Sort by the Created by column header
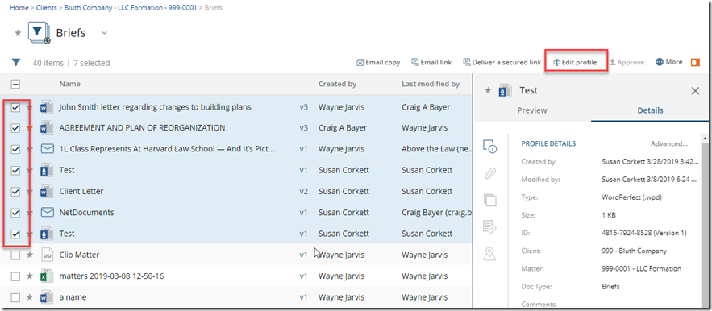This screenshot has height=311, width=712. [337, 84]
